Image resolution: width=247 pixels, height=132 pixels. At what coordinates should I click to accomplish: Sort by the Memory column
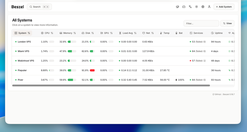(x=68, y=33)
